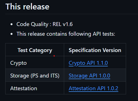Follow the Attestation API 1.0.2 link

coord(94,89)
